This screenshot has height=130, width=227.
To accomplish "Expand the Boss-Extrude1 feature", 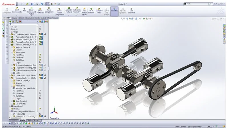I will click(12, 101).
